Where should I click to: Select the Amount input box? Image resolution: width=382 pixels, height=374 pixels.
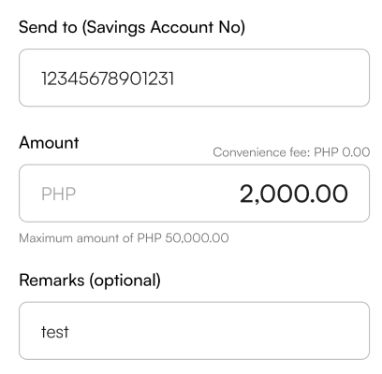click(x=194, y=194)
